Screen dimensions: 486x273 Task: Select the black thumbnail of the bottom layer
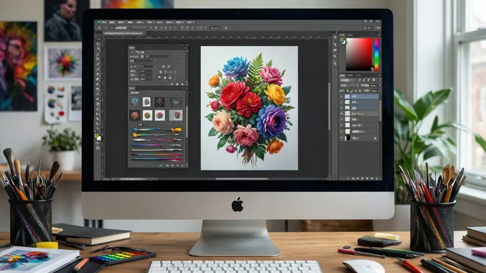click(347, 138)
